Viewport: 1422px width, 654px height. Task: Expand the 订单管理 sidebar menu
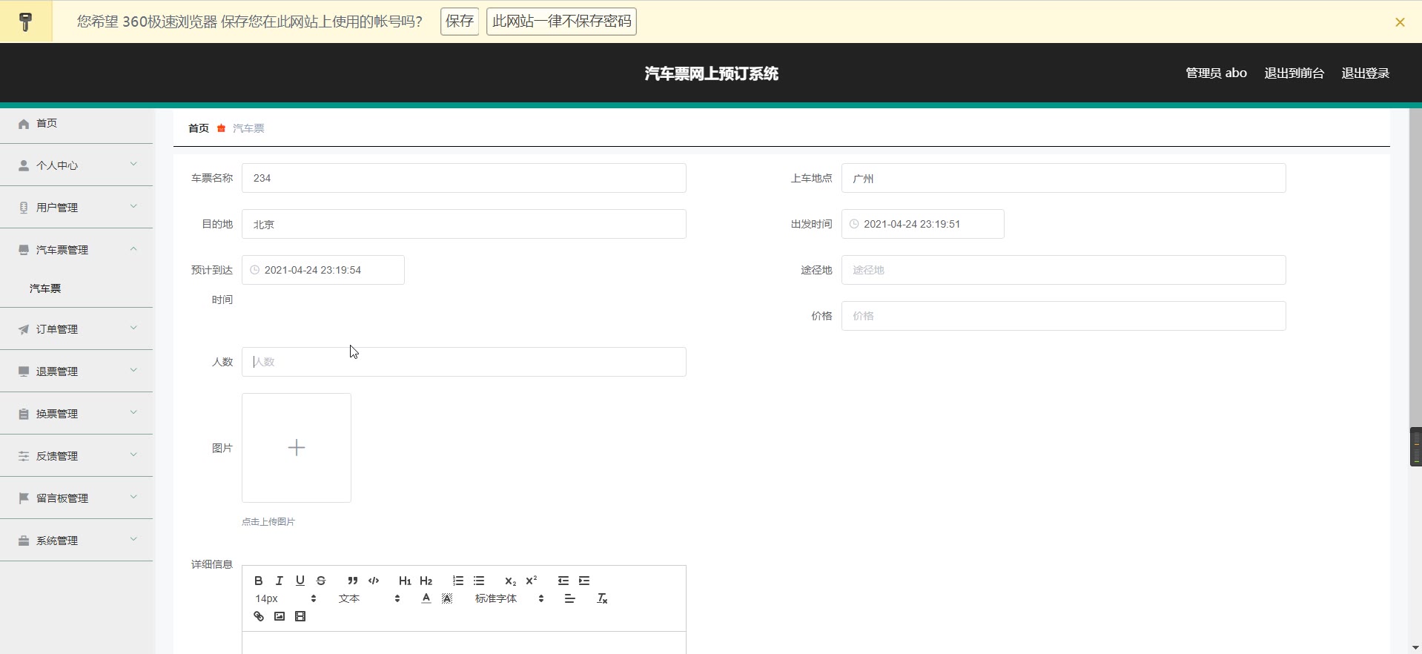click(x=76, y=328)
